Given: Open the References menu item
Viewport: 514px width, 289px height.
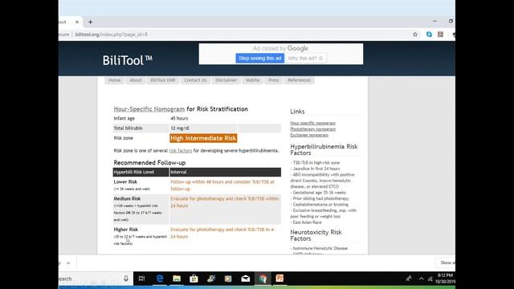Looking at the screenshot, I should point(299,80).
